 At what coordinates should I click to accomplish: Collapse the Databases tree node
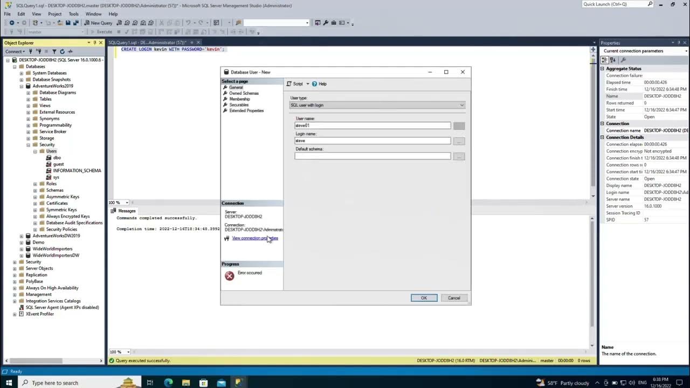(15, 66)
